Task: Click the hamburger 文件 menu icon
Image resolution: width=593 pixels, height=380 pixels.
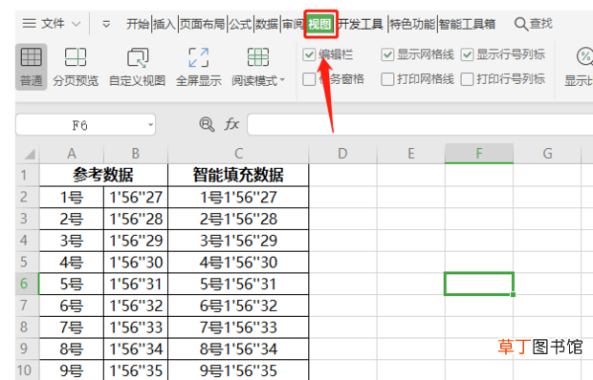Action: click(x=29, y=24)
